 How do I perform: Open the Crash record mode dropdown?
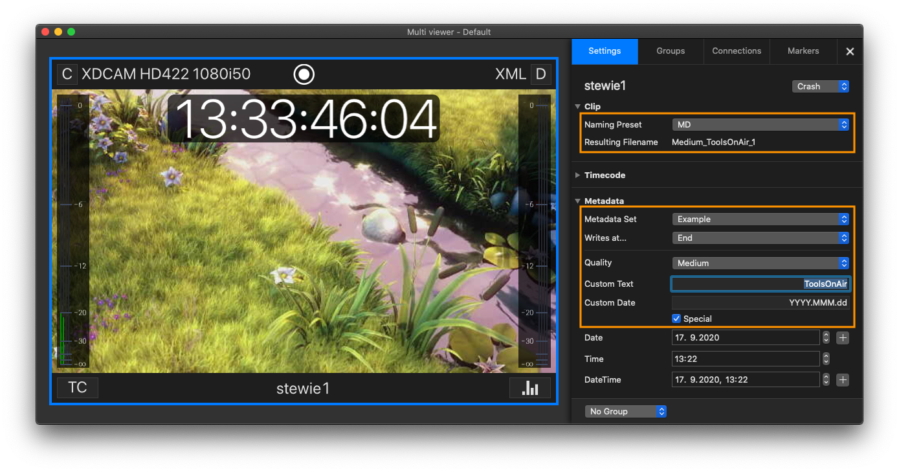[x=820, y=86]
